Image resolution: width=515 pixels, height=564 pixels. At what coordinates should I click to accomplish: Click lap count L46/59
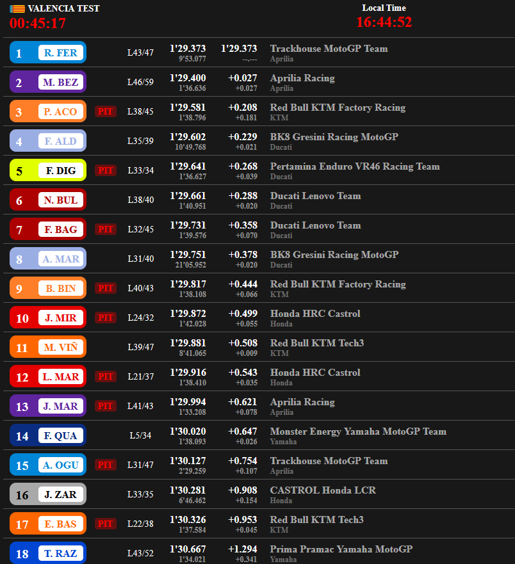[x=140, y=82]
